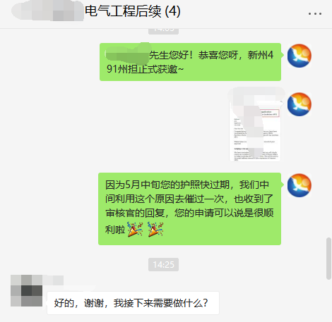
Task: Click the sender avatar beside the congratulation message
Action: pyautogui.click(x=300, y=56)
